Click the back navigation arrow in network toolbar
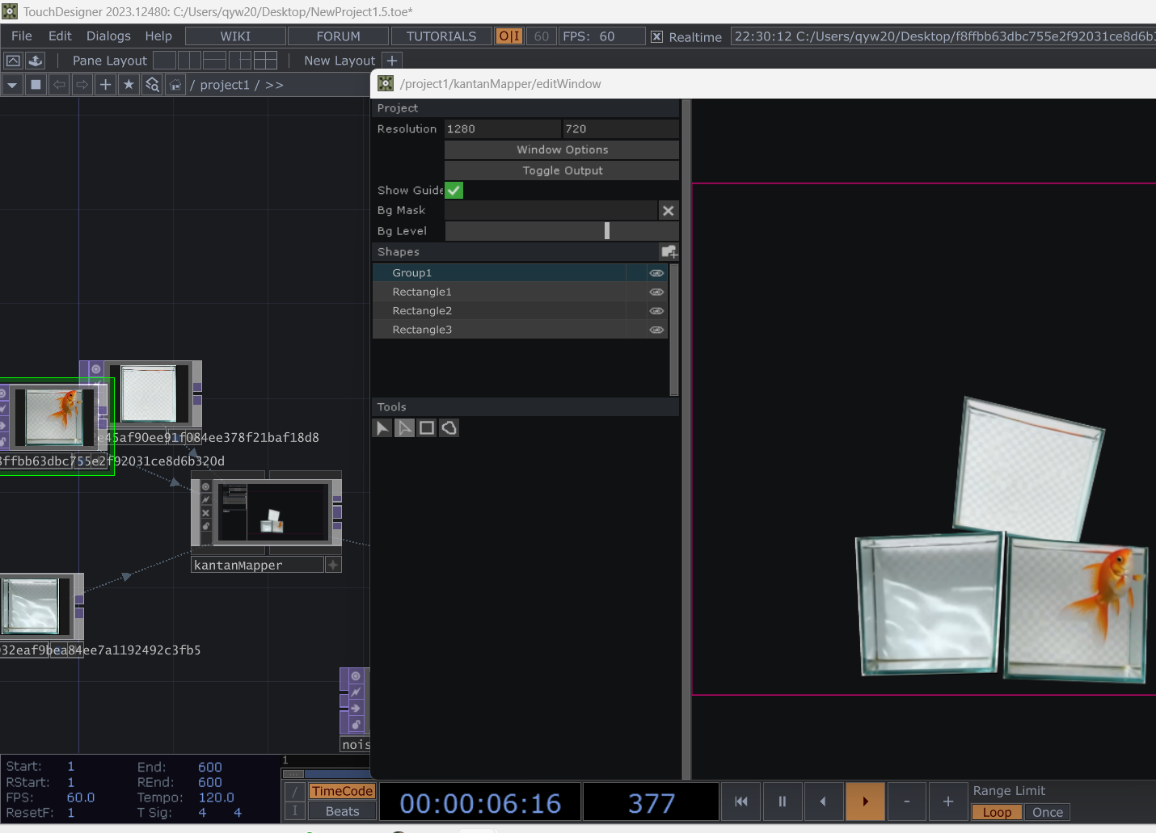 (58, 84)
